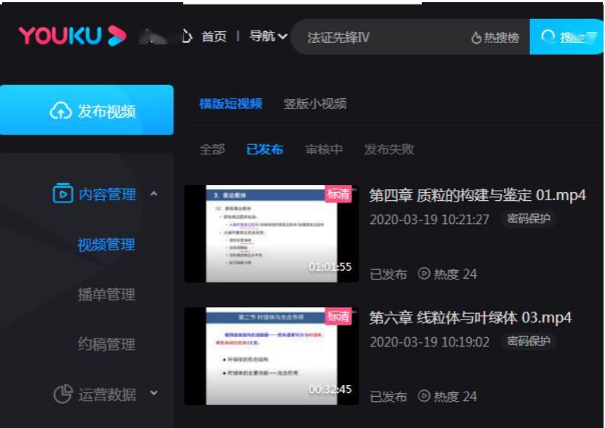Screen dimensions: 605x428
Task: Open title 第四章 质粒的构建与鉴定 01.mp4
Action: click(478, 195)
